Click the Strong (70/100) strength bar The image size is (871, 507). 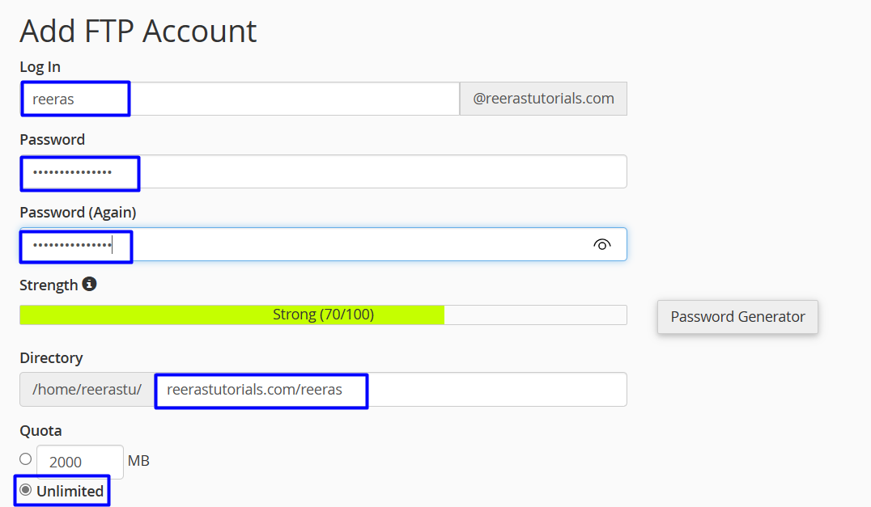[x=323, y=315]
